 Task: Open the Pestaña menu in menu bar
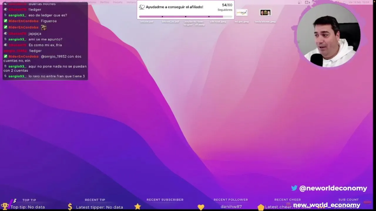[x=117, y=2]
